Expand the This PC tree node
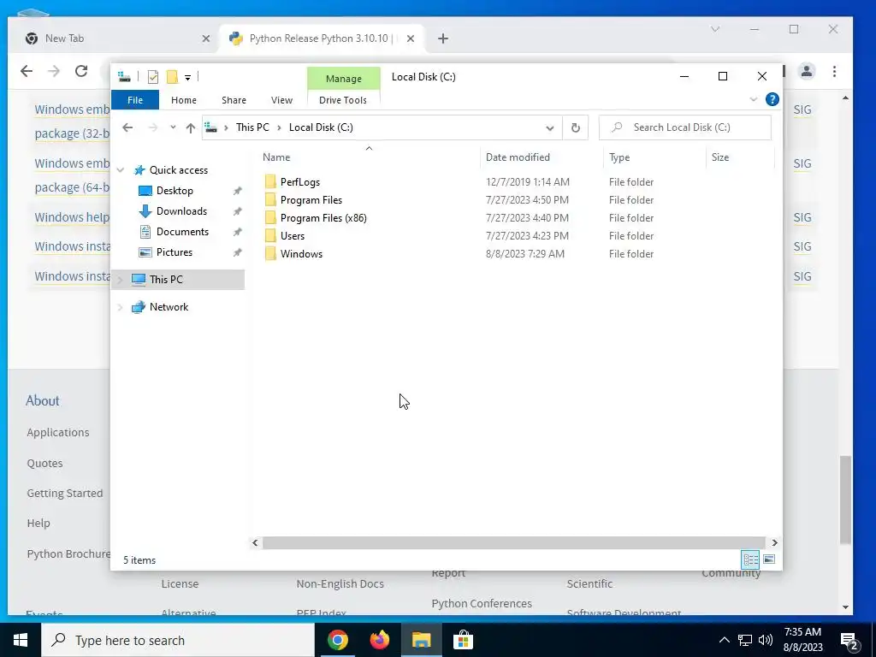The image size is (876, 657). (120, 280)
